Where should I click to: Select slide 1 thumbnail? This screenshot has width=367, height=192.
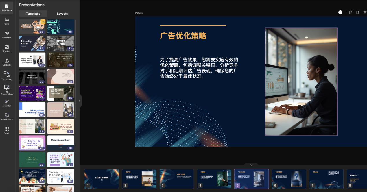102,179
